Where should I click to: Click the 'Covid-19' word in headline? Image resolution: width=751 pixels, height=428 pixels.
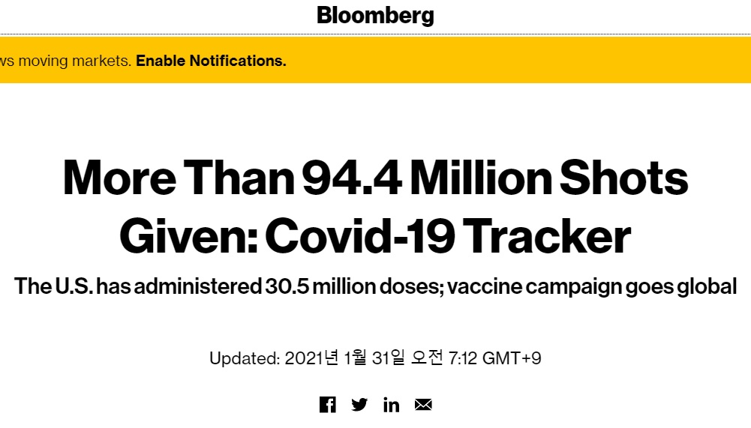point(359,237)
